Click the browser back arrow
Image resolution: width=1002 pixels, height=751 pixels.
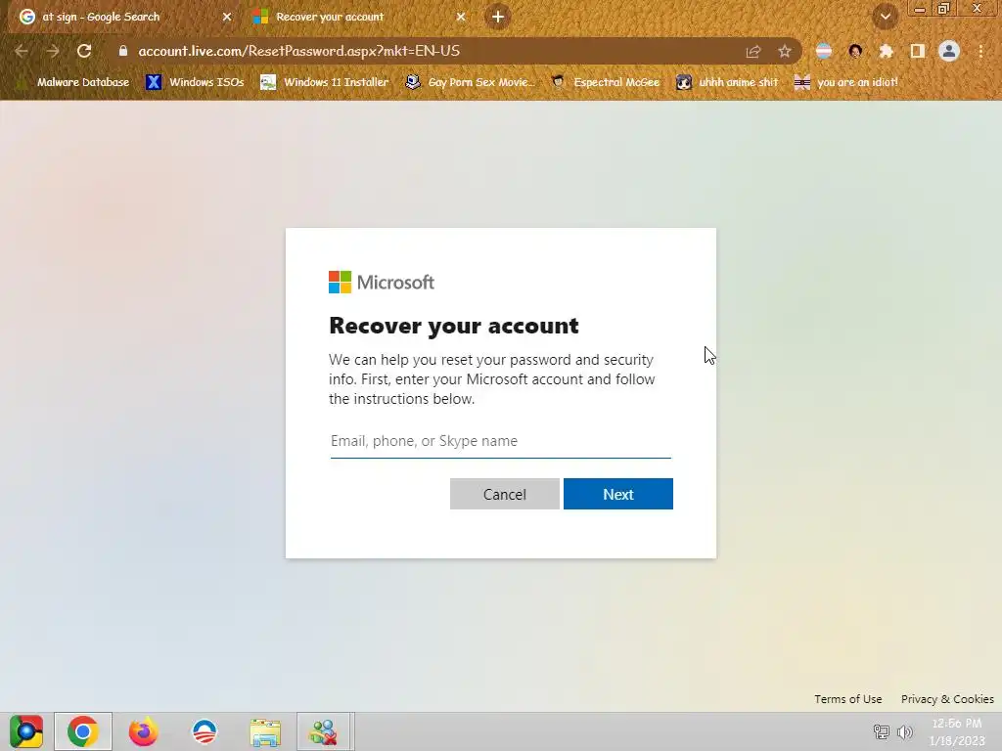(x=22, y=51)
